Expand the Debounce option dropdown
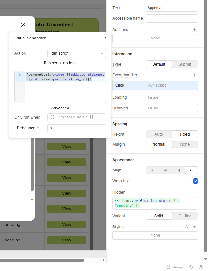The width and height of the screenshot is (208, 271). [28, 128]
